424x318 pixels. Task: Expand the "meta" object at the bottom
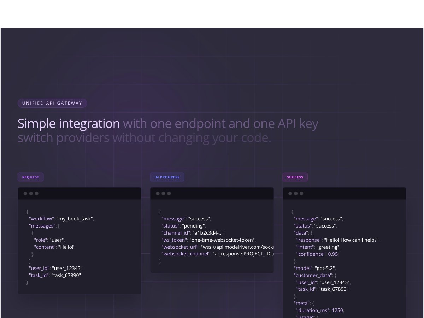(301, 303)
